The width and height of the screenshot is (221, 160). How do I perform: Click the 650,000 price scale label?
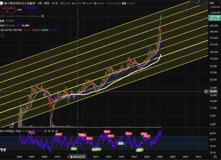(214, 26)
